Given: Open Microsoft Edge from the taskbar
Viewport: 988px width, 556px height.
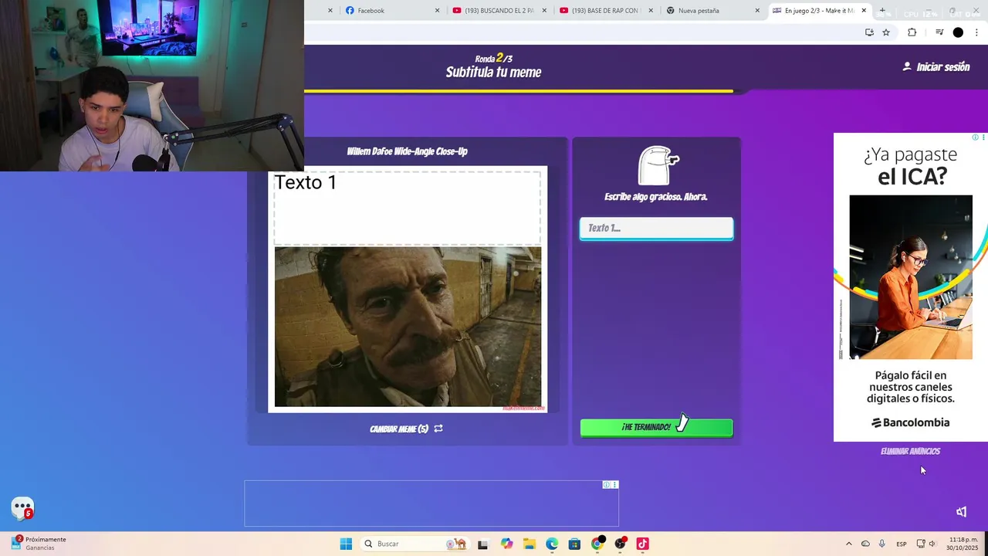Looking at the screenshot, I should [x=552, y=544].
